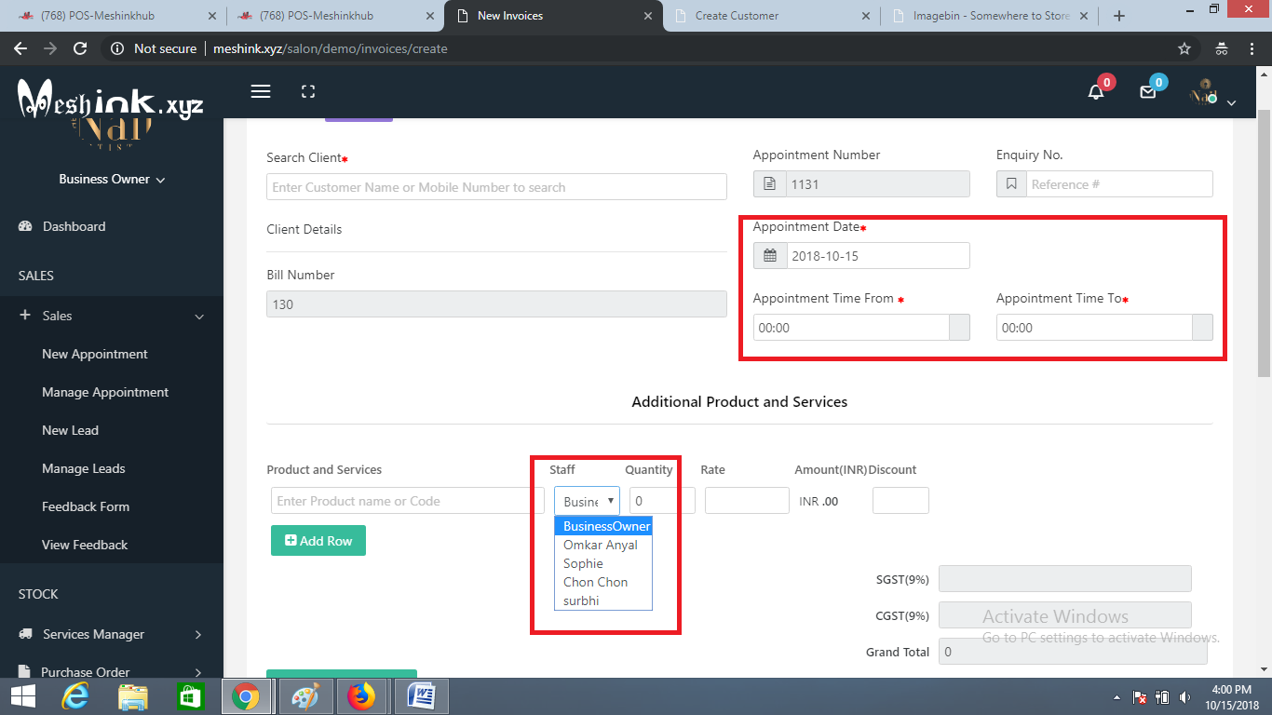Expand the Business Owner role dropdown

click(112, 179)
